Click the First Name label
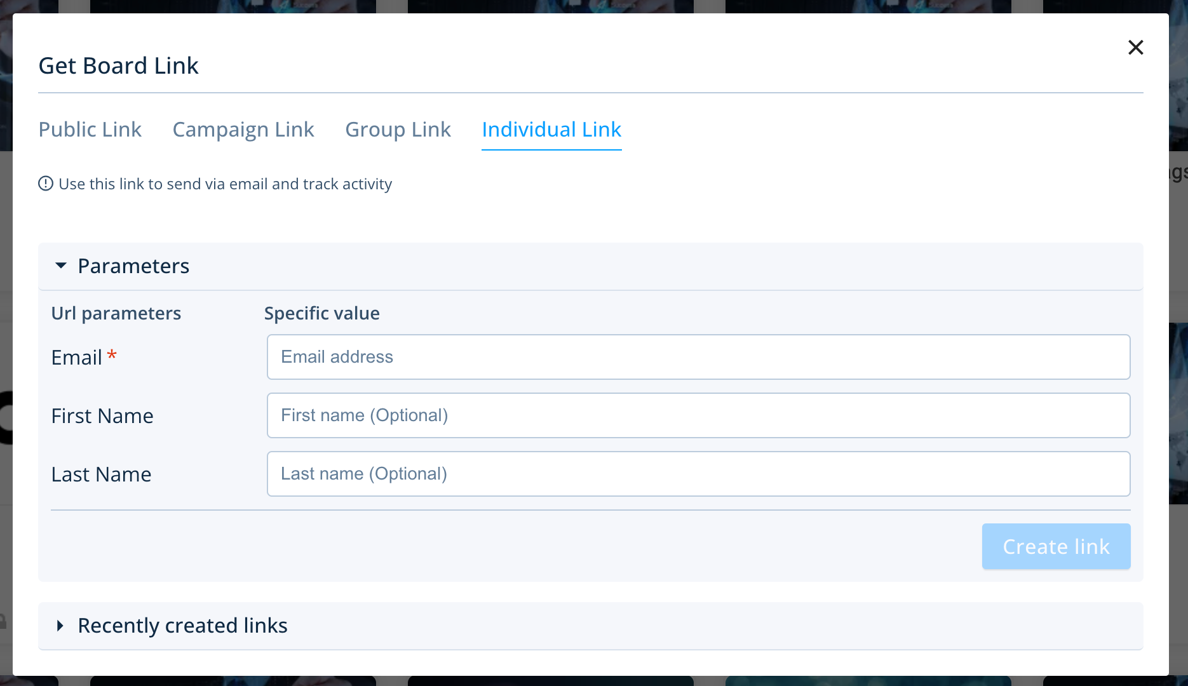The image size is (1188, 686). pyautogui.click(x=102, y=416)
